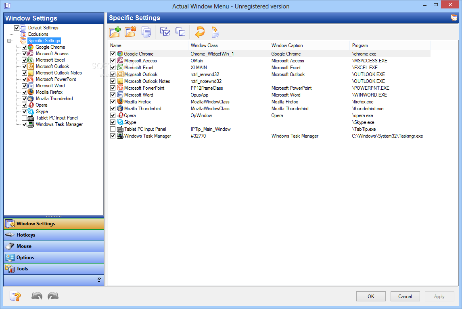This screenshot has height=309, width=462.
Task: Select the Exclusions tree item
Action: tap(38, 34)
